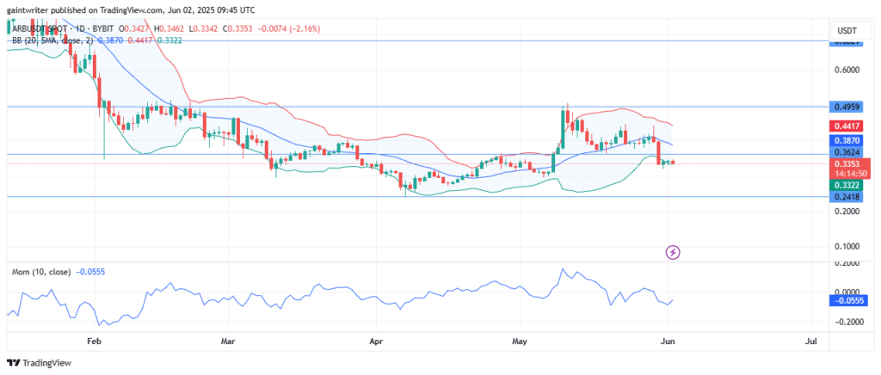Click the -0.2000 momentum axis value
Viewport: 881px width, 375px height.
[x=847, y=322]
